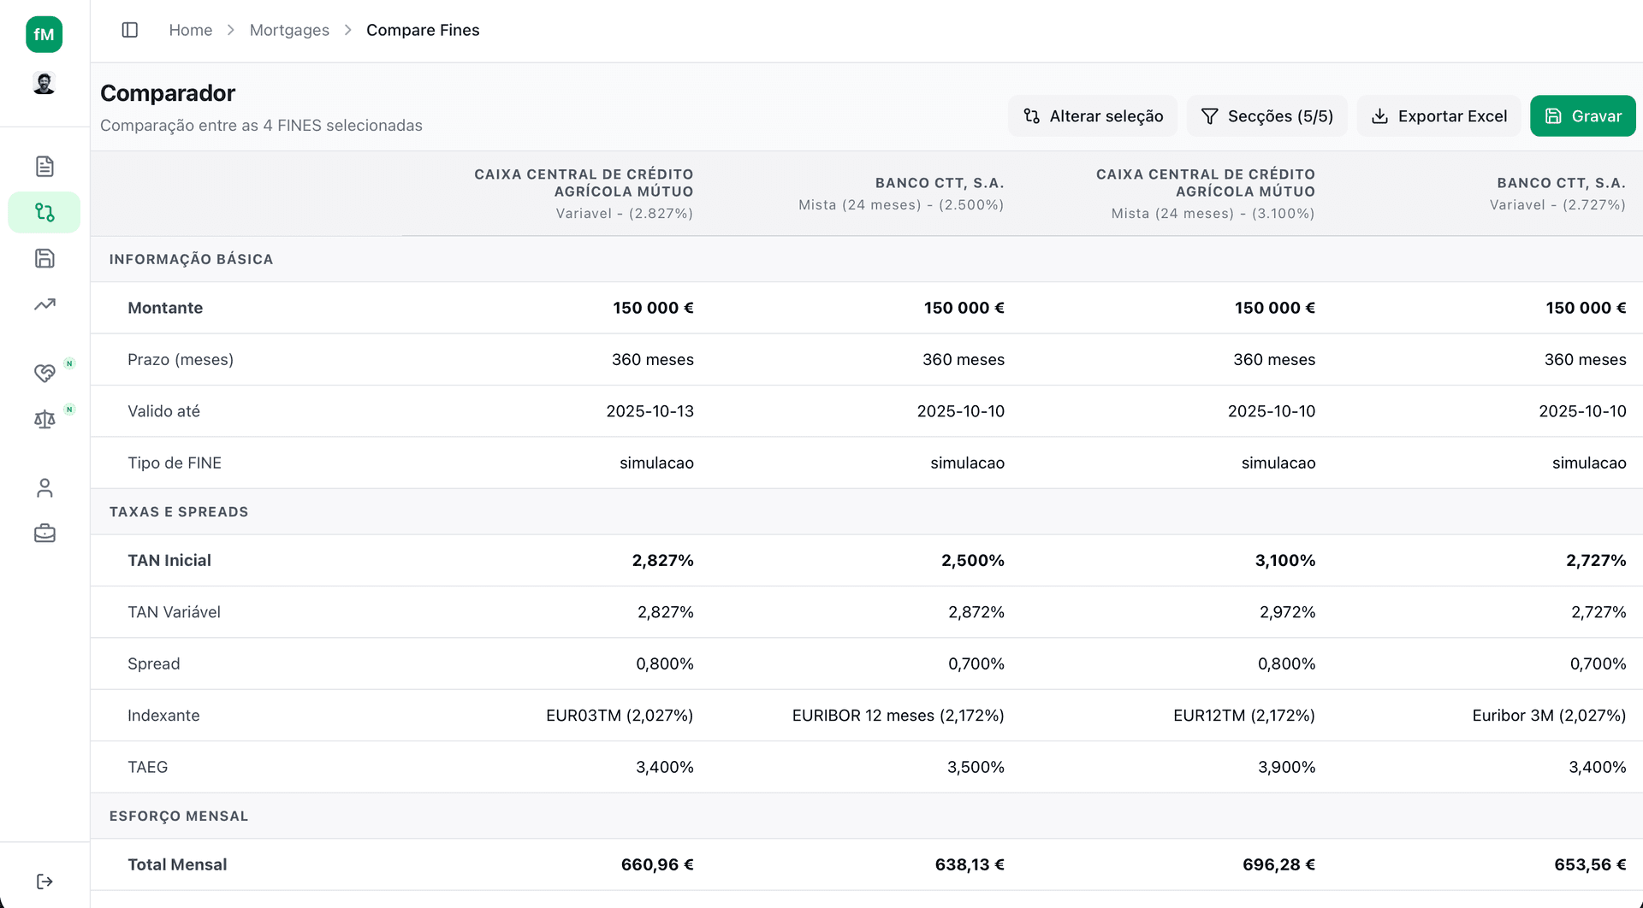Toggle the sidebar panel icon
This screenshot has width=1643, height=908.
coord(130,30)
